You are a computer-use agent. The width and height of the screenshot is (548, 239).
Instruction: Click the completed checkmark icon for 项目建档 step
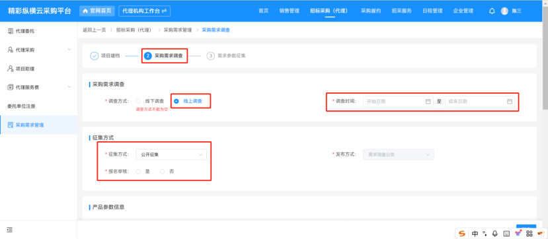(95, 56)
